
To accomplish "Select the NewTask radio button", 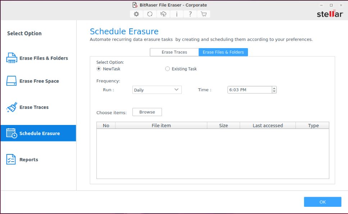I will 99,69.
